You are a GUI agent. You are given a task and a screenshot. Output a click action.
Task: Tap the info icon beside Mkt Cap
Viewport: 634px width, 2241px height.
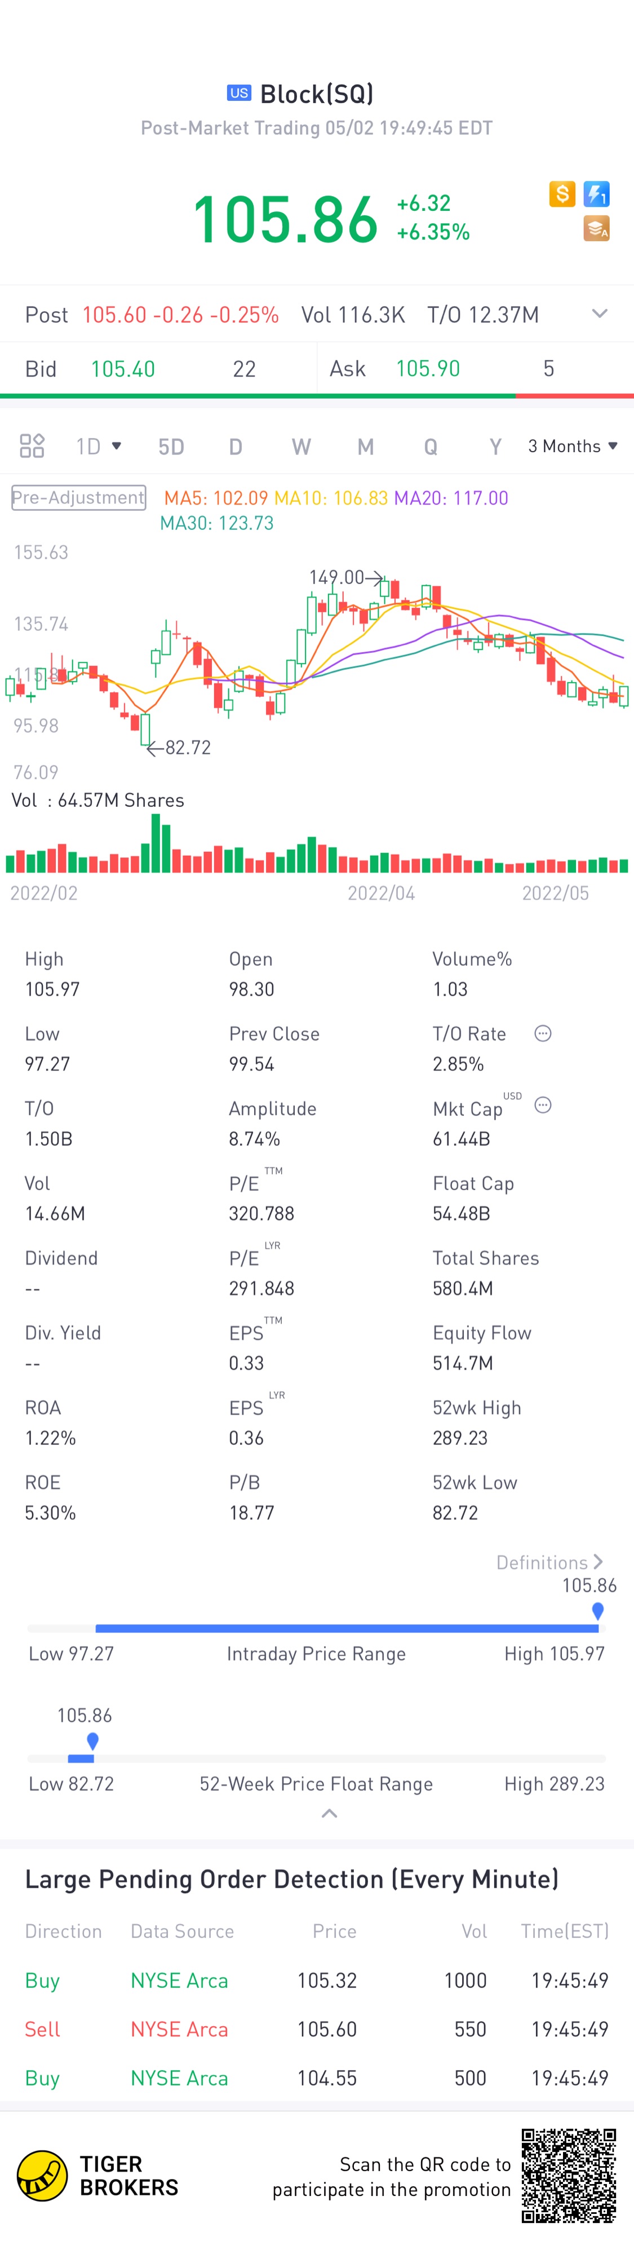(543, 1105)
